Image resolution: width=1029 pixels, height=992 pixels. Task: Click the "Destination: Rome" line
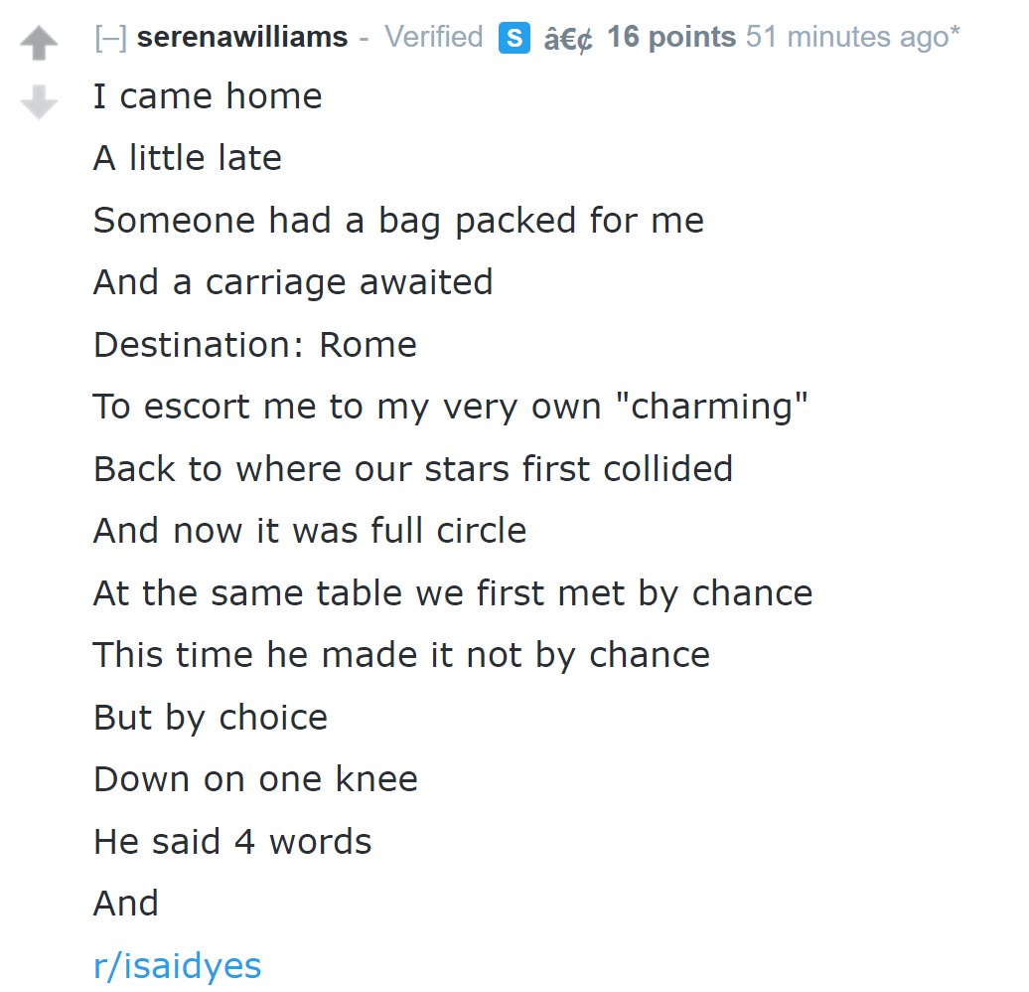(255, 345)
